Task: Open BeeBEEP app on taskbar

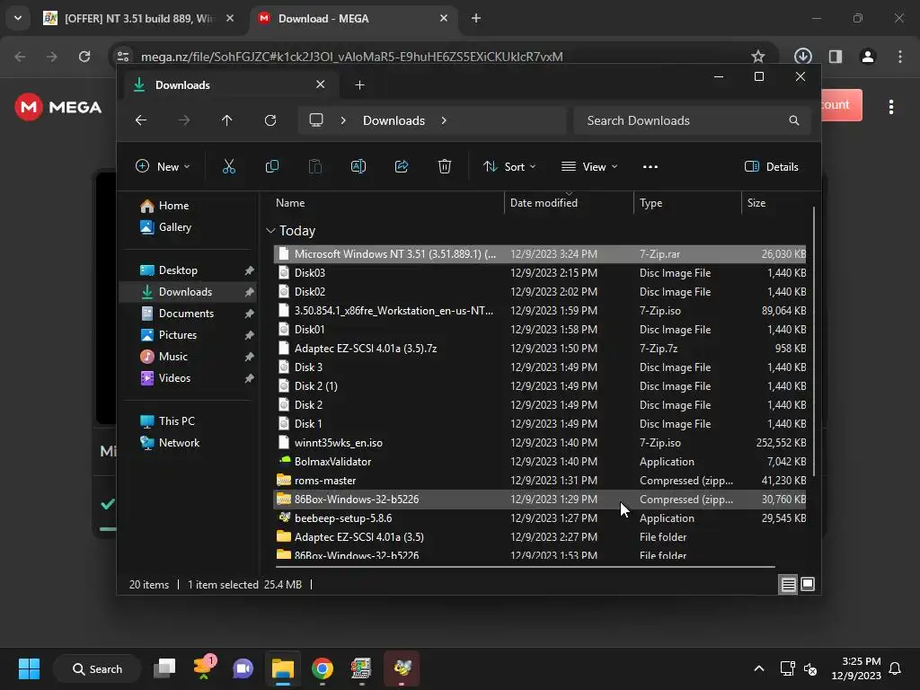Action: (402, 668)
